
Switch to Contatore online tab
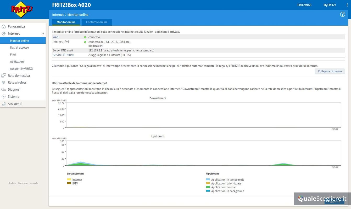pyautogui.click(x=97, y=22)
